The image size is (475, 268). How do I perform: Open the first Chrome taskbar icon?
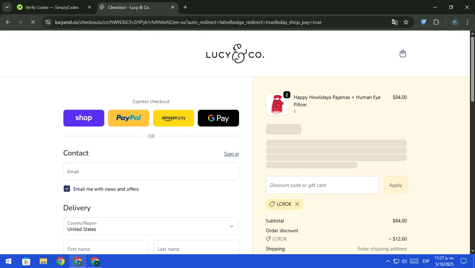point(60,261)
